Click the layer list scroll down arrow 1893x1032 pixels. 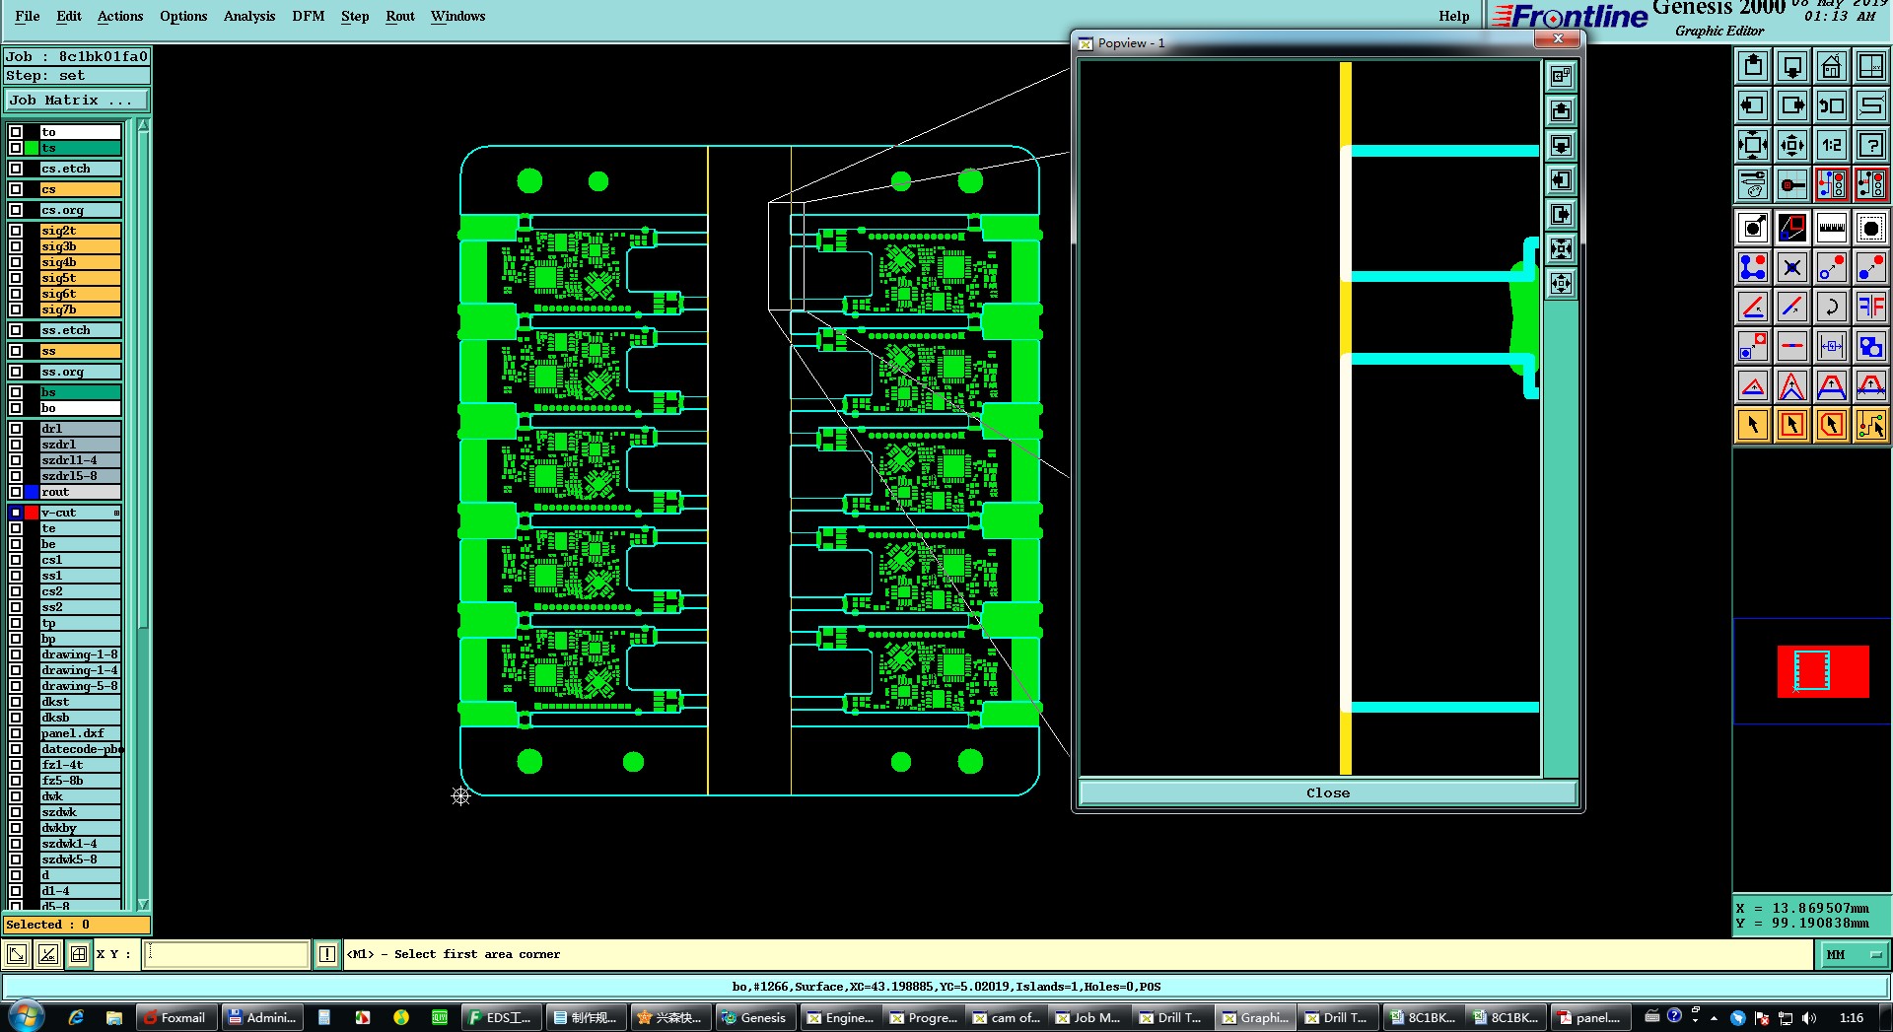pyautogui.click(x=143, y=904)
